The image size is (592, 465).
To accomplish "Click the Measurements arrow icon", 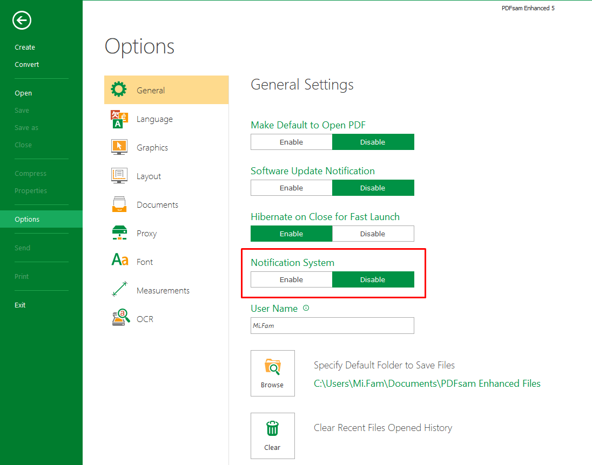I will pyautogui.click(x=120, y=289).
